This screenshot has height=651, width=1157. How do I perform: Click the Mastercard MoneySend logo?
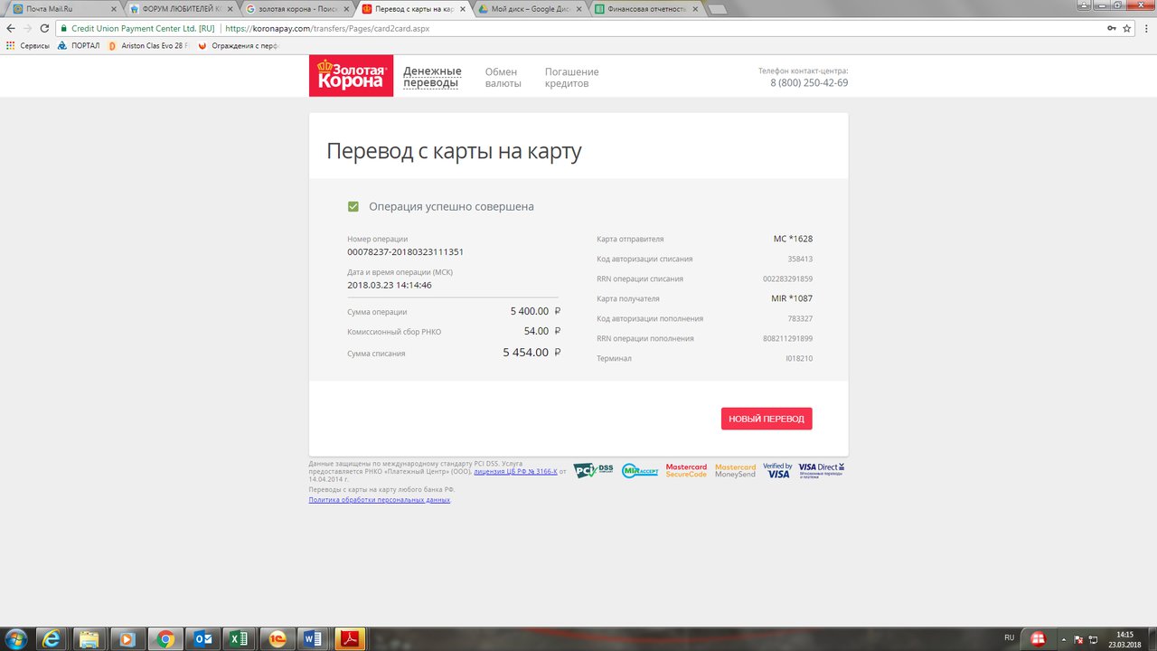tap(735, 470)
